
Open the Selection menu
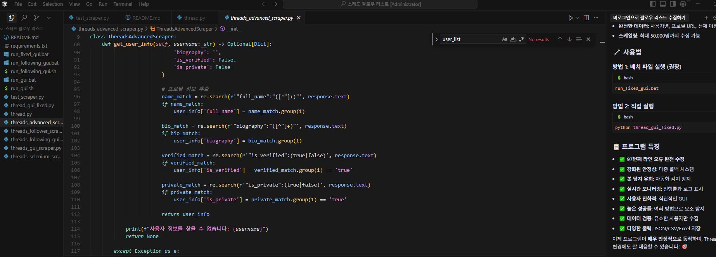(x=53, y=4)
